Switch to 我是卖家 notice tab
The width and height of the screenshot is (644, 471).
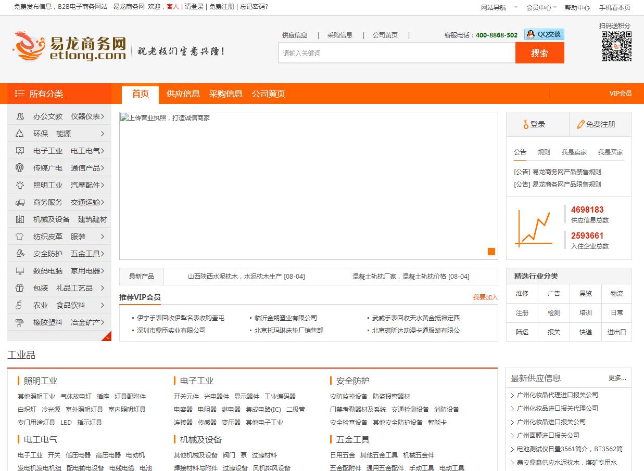pyautogui.click(x=574, y=152)
